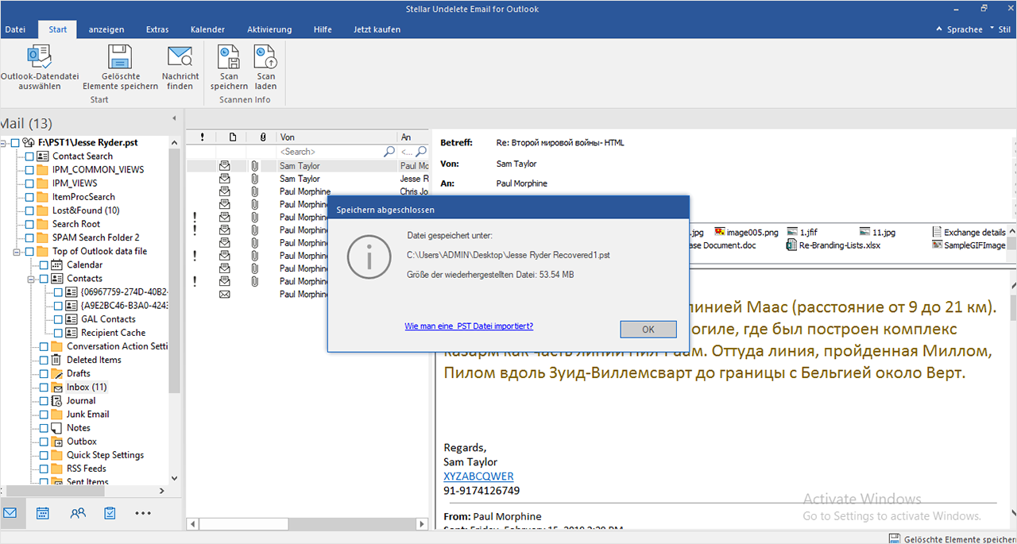Viewport: 1017px width, 544px height.
Task: Open the contacts view icon
Action: tap(77, 513)
